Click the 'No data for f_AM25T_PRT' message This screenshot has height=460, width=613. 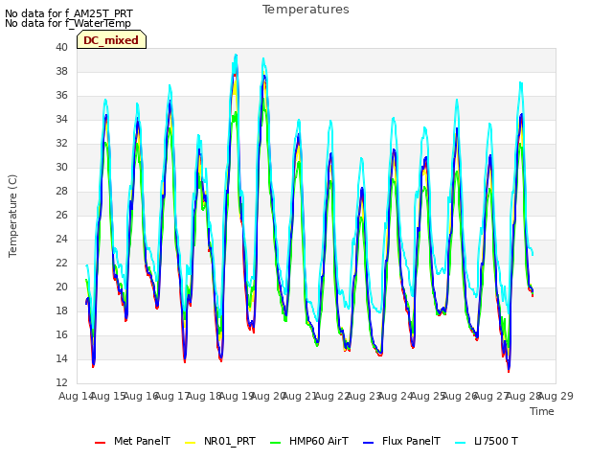tap(69, 13)
